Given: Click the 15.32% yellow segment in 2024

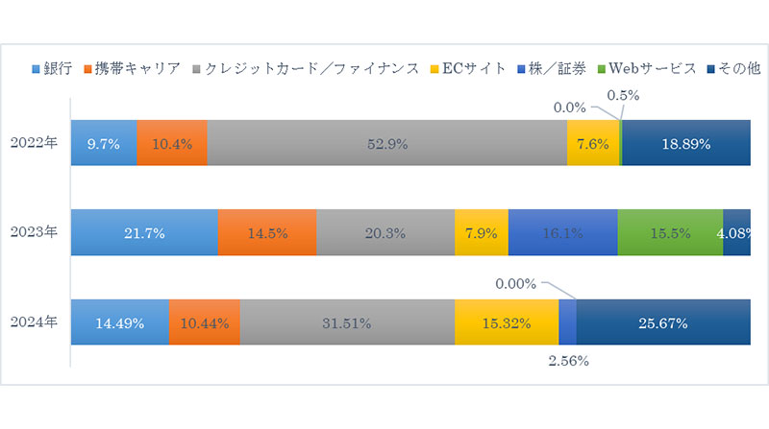Looking at the screenshot, I should [507, 322].
